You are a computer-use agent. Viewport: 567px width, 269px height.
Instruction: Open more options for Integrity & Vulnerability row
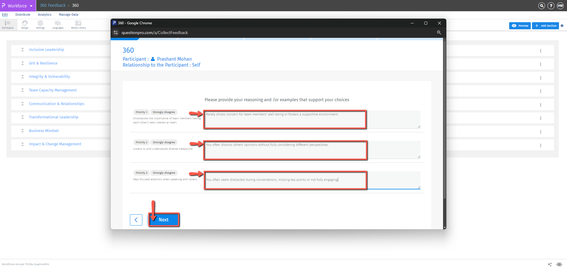pos(541,78)
